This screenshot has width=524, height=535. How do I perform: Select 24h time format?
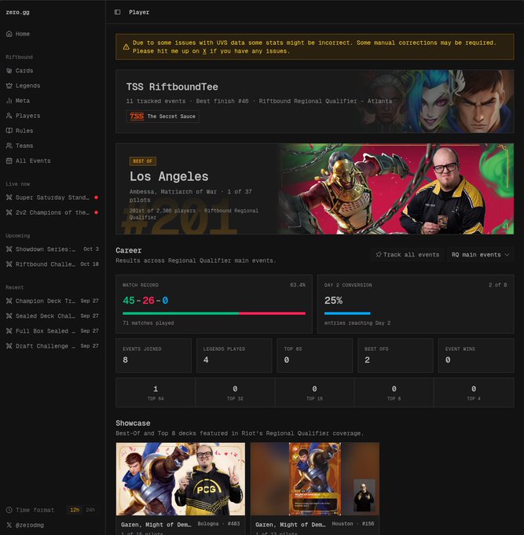[90, 510]
